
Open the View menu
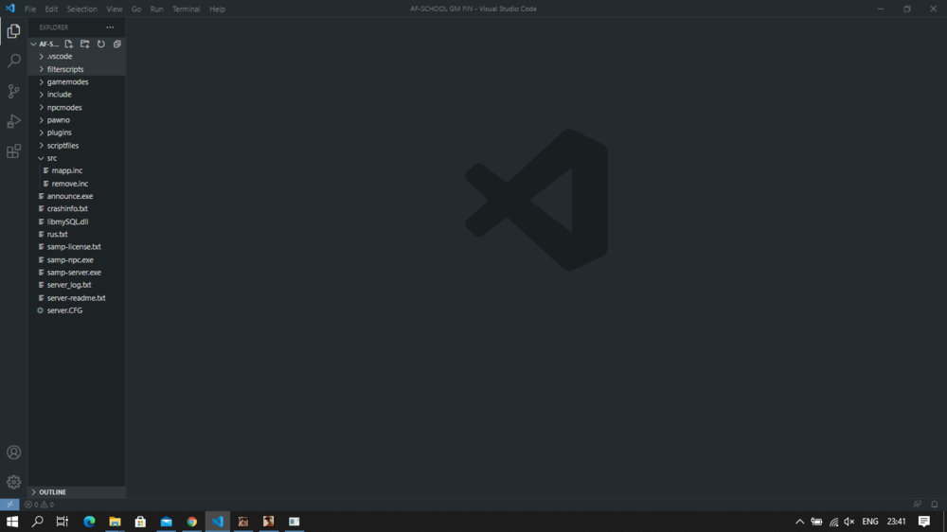[115, 9]
